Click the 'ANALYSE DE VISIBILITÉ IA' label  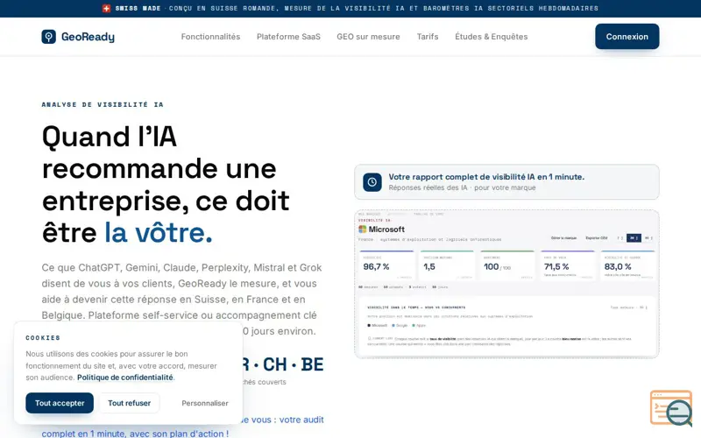pos(103,104)
